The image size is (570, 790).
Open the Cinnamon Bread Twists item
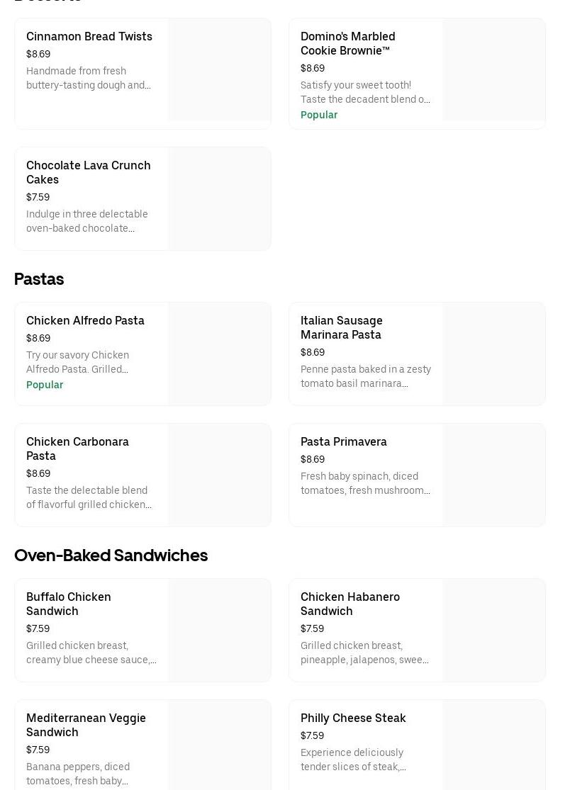pyautogui.click(x=89, y=37)
